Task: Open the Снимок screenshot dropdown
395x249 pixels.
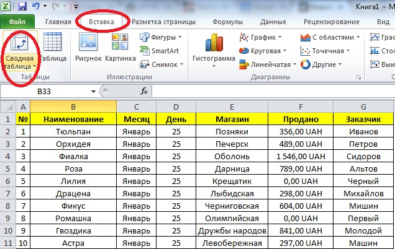Action: (161, 64)
